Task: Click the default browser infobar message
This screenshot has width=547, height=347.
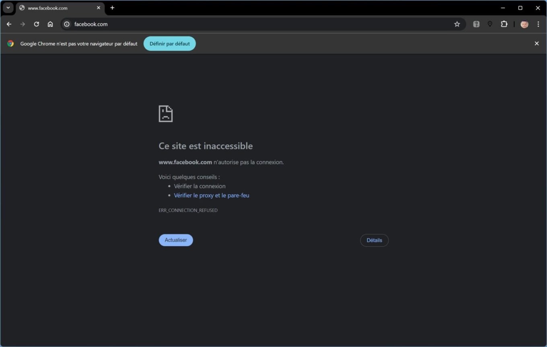Action: tap(79, 43)
